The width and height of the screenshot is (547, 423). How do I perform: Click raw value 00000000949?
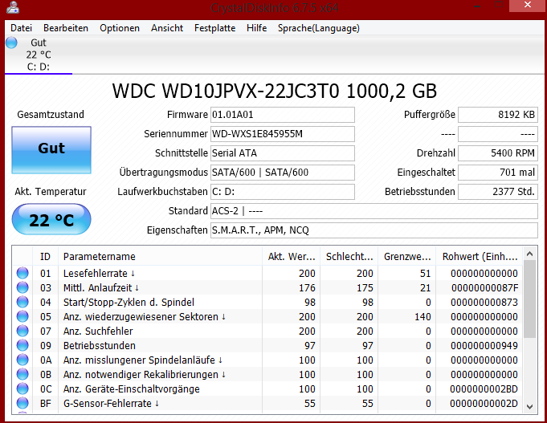click(484, 346)
